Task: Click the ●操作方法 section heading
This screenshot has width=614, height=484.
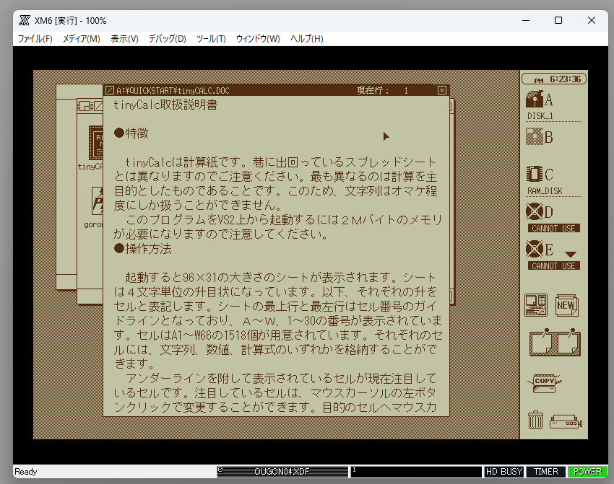Action: (142, 249)
